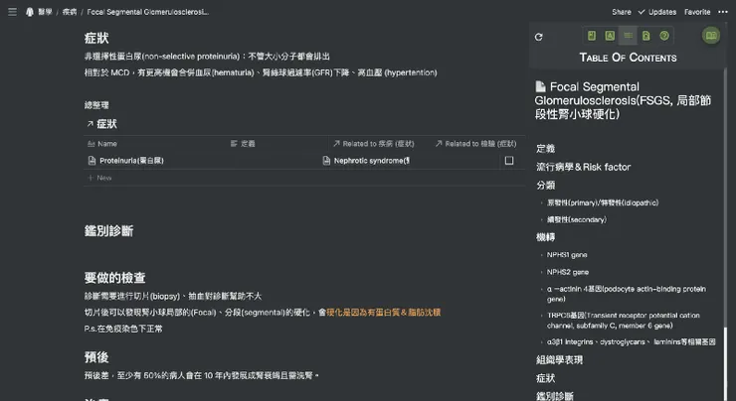Screen dimensions: 736x401
Task: Click the line starting 非選擇性蛋白尿(non-selective proteinuria)
Action: click(x=207, y=57)
